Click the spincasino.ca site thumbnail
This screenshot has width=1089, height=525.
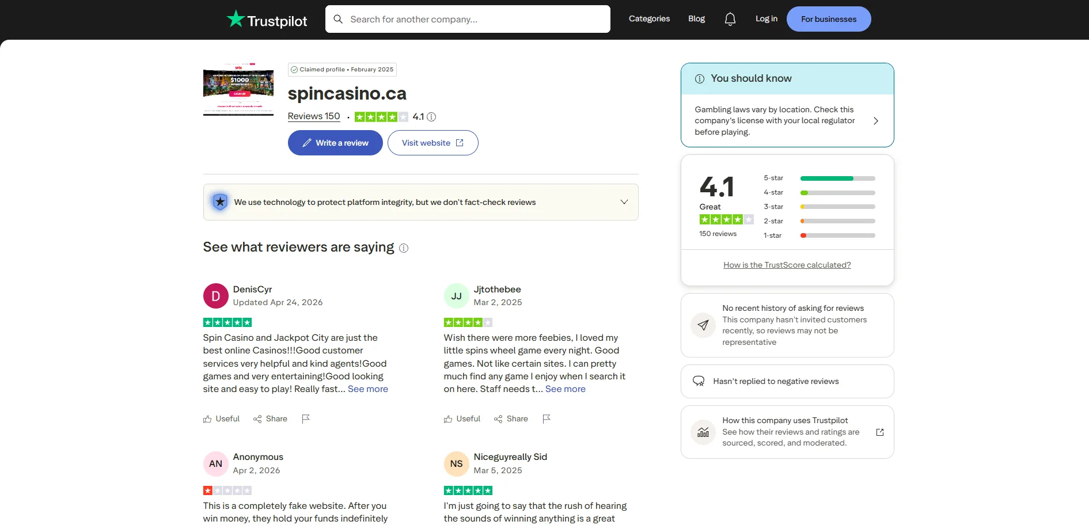click(238, 89)
